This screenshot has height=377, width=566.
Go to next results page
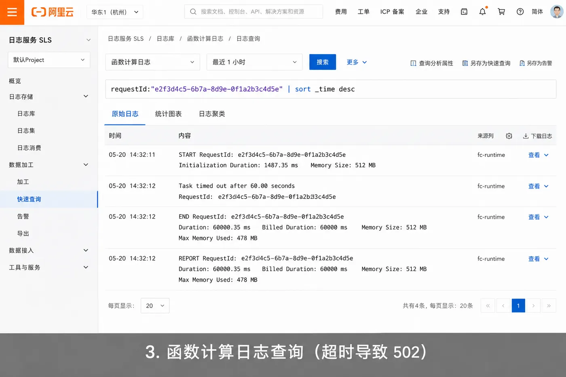[533, 305]
